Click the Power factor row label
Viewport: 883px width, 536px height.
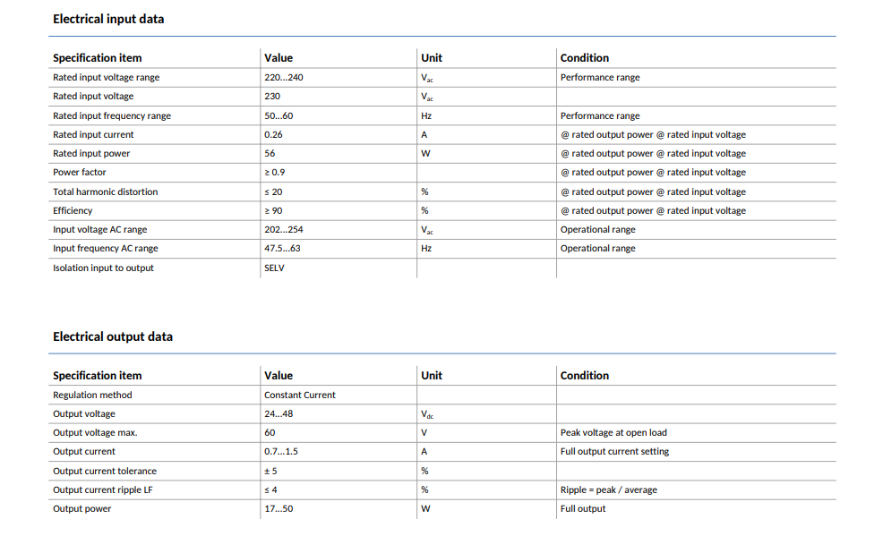[80, 172]
